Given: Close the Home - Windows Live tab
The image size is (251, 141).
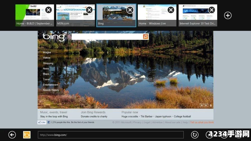Looking at the screenshot, I should [x=171, y=10].
